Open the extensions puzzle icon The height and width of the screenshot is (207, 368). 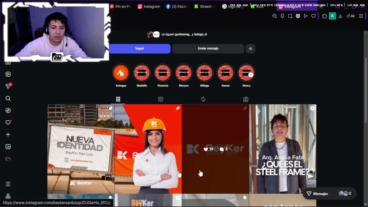[325, 16]
